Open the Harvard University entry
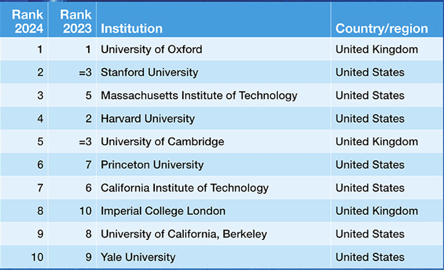Screen dimensions: 444x270 pyautogui.click(x=148, y=118)
